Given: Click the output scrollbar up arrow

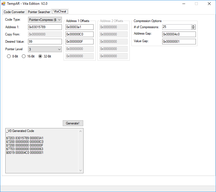Looking at the screenshot, I should point(81,131).
